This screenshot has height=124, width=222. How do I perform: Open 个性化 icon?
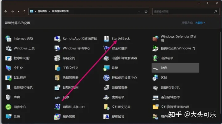click(8, 68)
